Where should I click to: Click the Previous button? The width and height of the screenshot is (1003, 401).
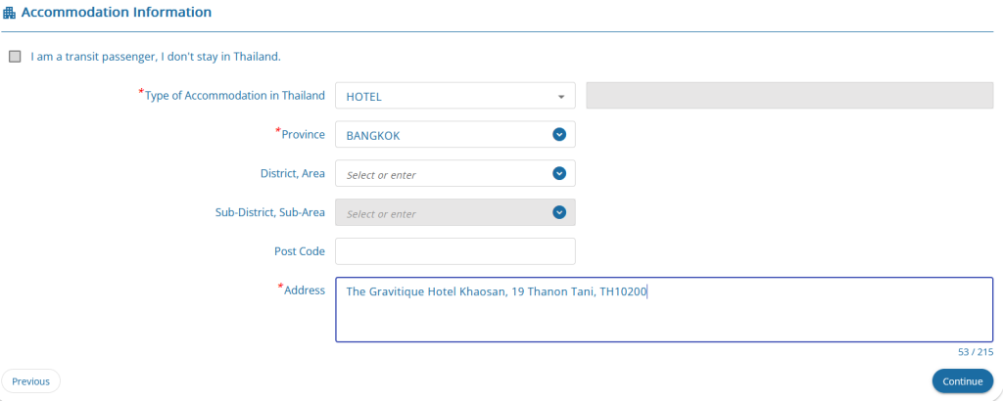[x=30, y=381]
